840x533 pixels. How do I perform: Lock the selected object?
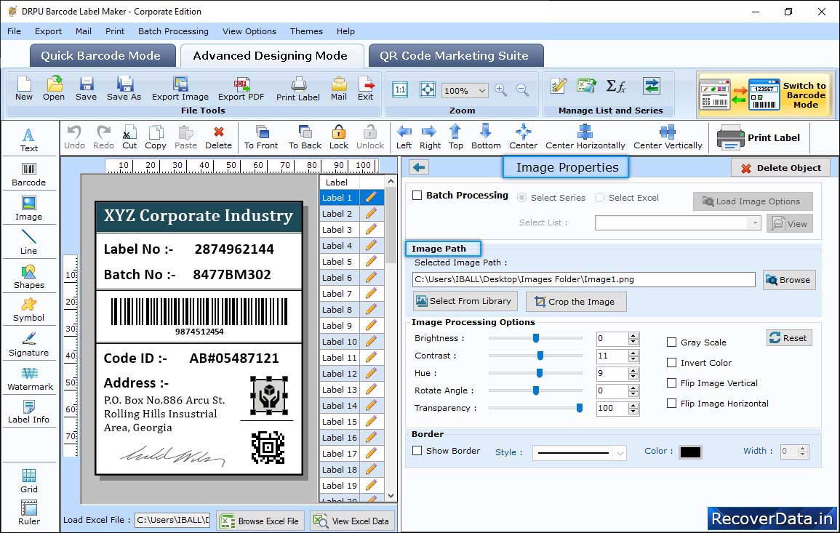[x=339, y=137]
